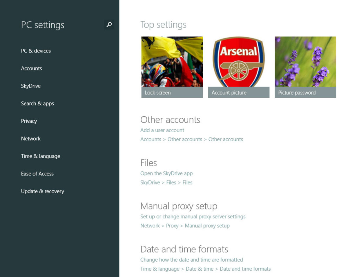Follow Time & language breadcrumb link
The image size is (339, 277).
160,269
